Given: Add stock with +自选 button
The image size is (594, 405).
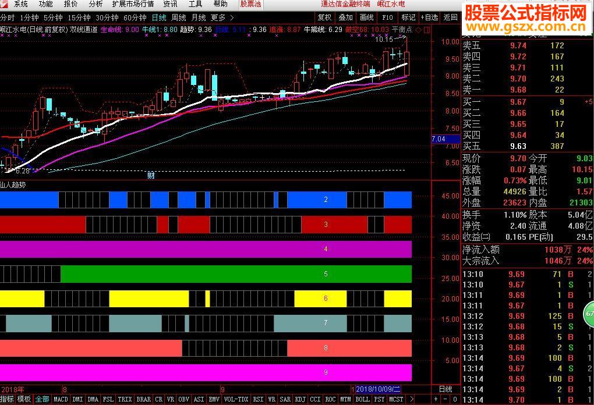Looking at the screenshot, I should click(430, 17).
